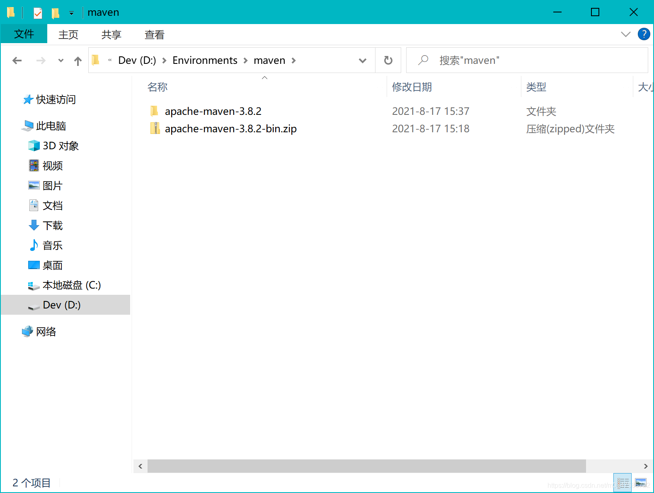Click the 3D 对象 cube icon
The width and height of the screenshot is (654, 493).
[x=34, y=146]
